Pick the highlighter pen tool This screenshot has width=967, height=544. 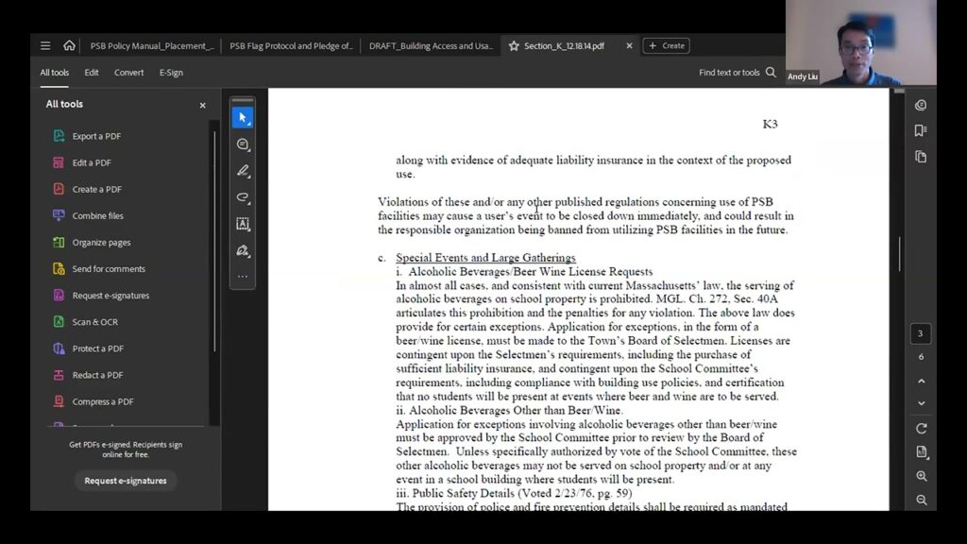(243, 171)
